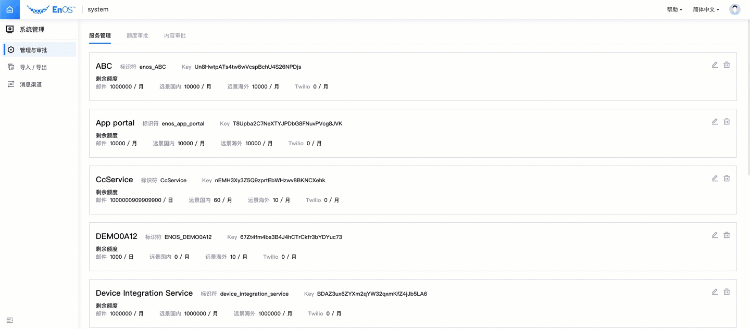Delete the DEMO0A12 service
This screenshot has height=329, width=750.
727,235
